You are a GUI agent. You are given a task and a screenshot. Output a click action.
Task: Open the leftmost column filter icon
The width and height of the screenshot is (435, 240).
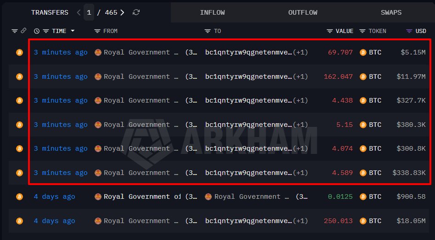pos(15,31)
